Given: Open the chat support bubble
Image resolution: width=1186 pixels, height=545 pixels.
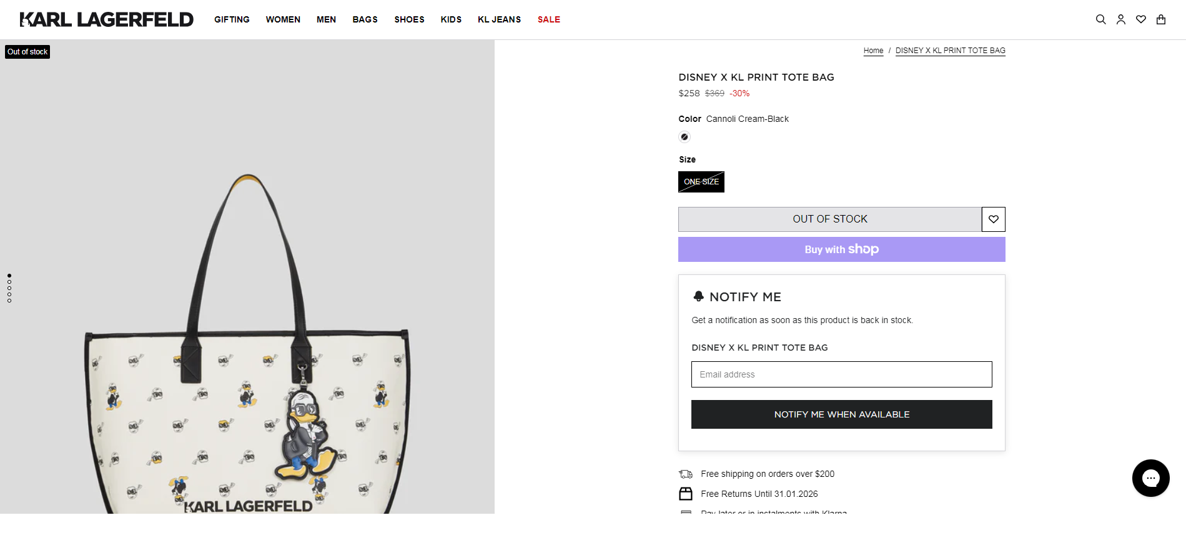Looking at the screenshot, I should [x=1150, y=478].
